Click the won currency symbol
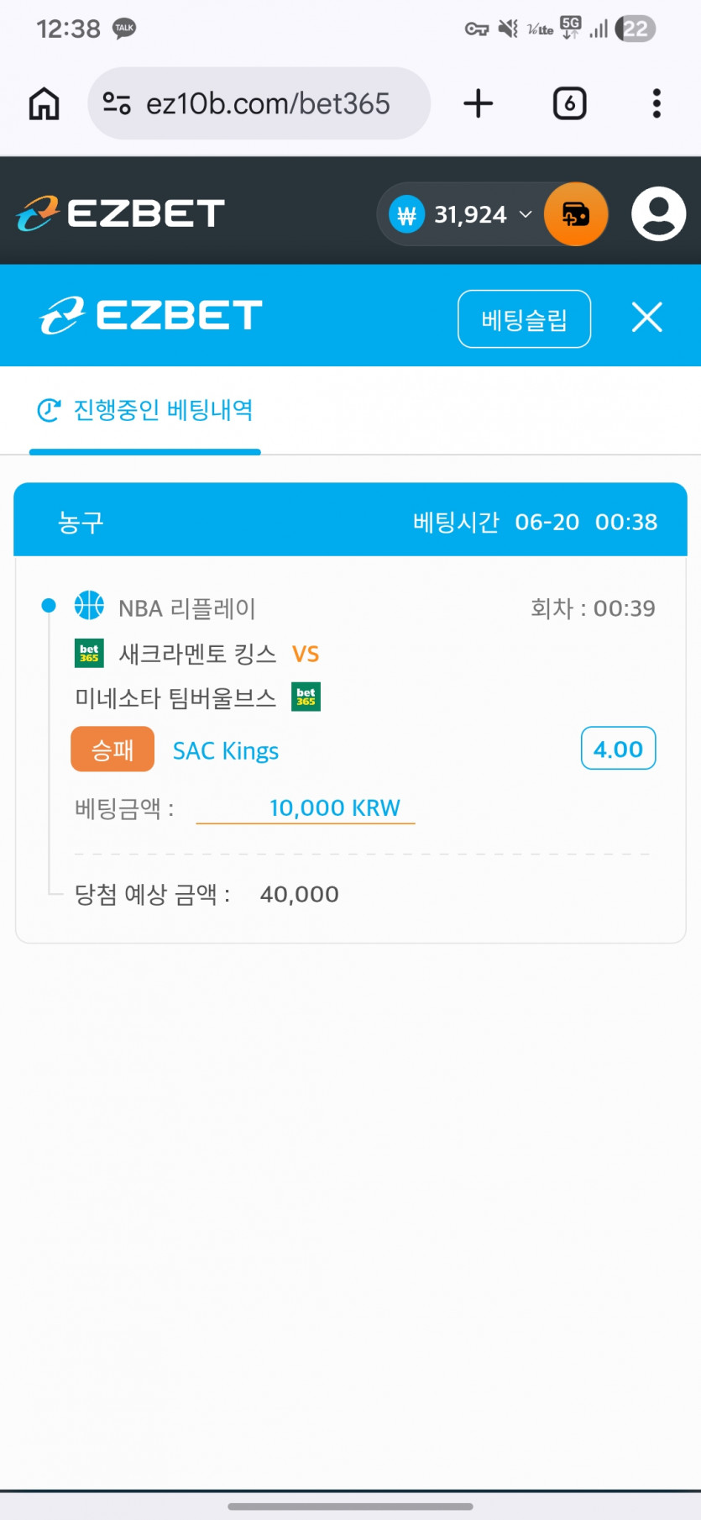 406,215
